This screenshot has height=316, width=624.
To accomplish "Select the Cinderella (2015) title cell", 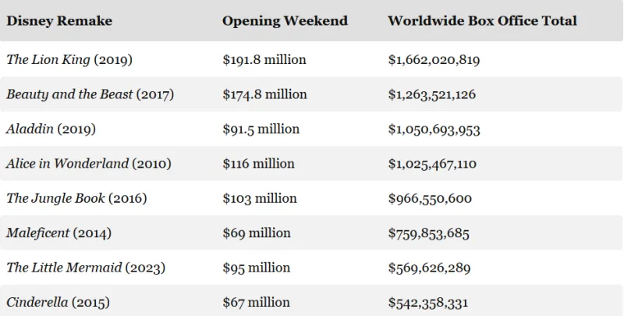I will click(58, 302).
